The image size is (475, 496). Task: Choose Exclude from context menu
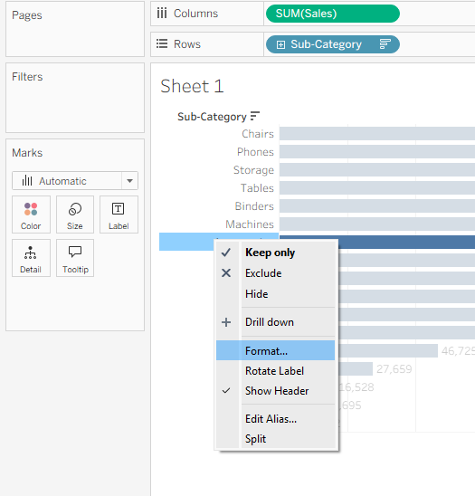pos(275,273)
